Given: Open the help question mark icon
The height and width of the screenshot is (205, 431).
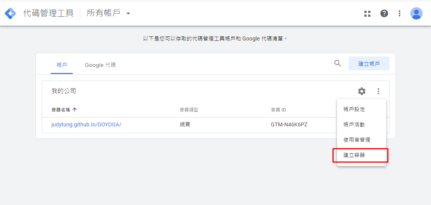Looking at the screenshot, I should point(384,13).
